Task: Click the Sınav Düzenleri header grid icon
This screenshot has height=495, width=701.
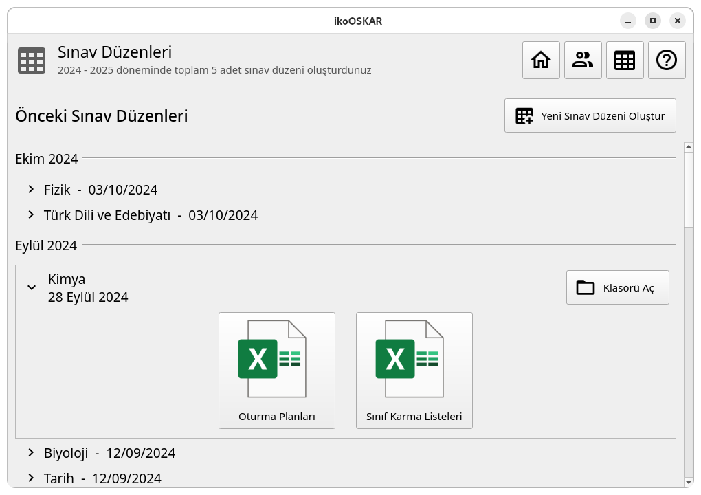Action: pos(32,60)
